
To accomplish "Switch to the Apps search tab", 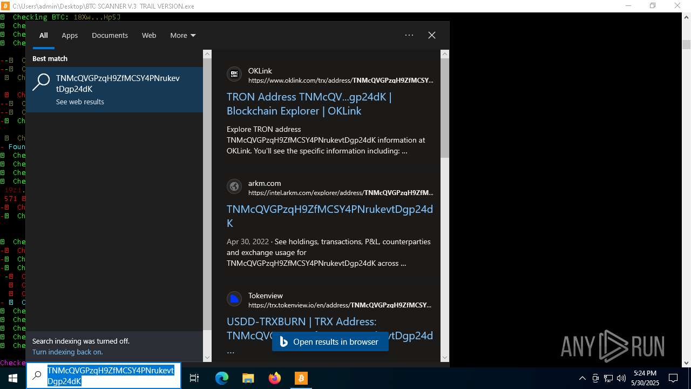I will [70, 36].
